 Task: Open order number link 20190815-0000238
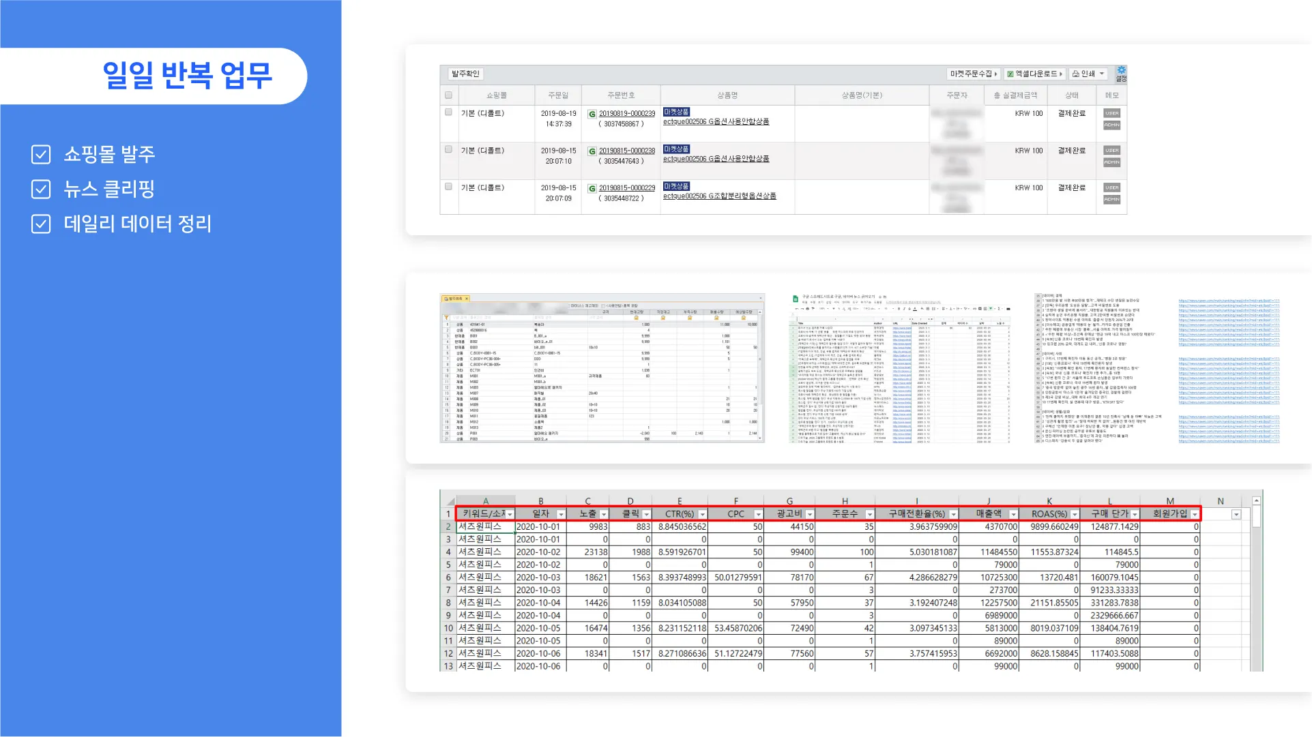(x=626, y=151)
